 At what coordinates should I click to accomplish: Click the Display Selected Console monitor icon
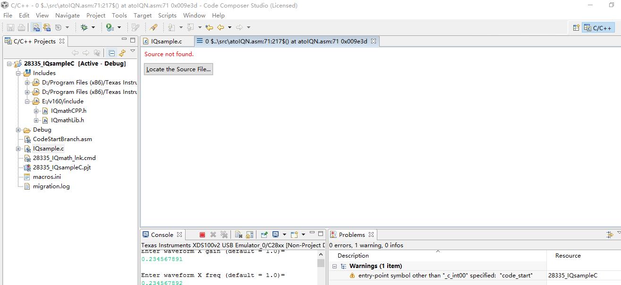pos(276,235)
